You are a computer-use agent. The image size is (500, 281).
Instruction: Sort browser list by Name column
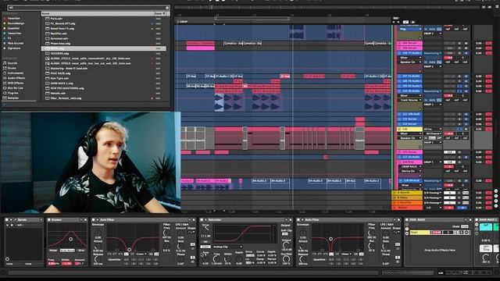[97, 14]
